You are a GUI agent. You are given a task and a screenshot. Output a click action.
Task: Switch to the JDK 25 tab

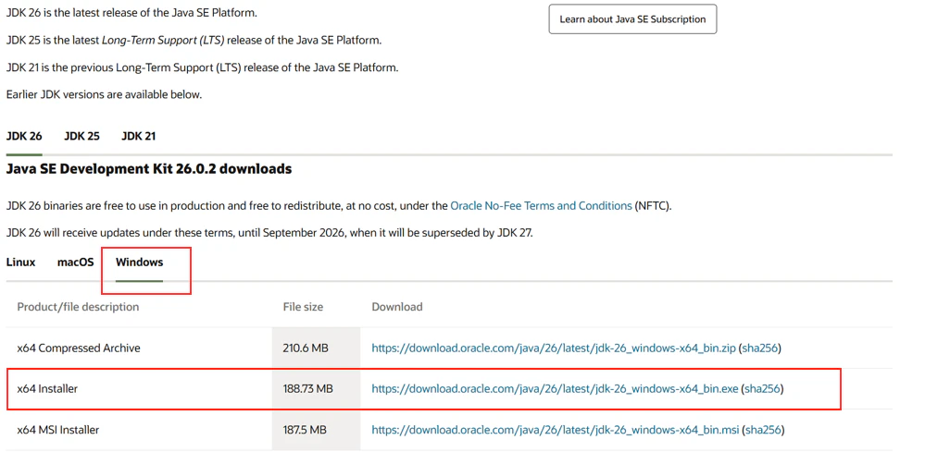82,136
